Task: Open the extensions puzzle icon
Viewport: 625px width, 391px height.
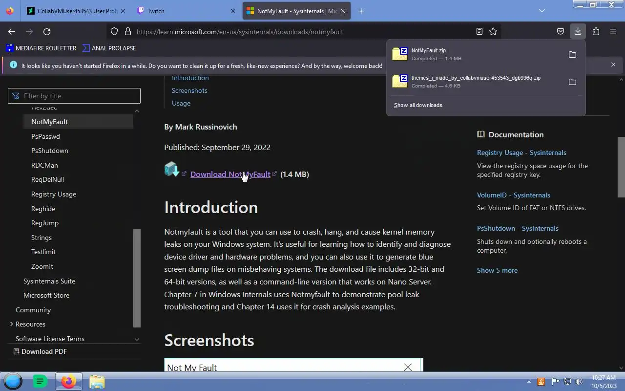Action: click(x=596, y=32)
